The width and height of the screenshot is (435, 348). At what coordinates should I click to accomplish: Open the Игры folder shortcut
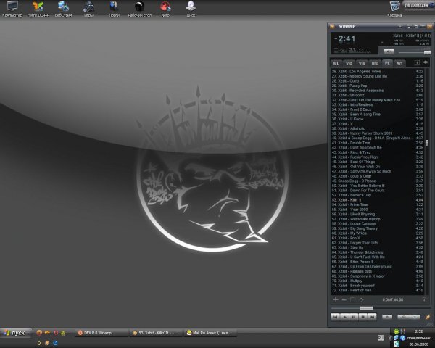click(88, 9)
